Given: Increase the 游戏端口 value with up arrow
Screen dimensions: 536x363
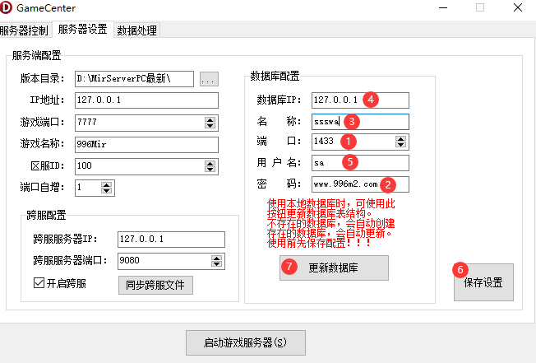Looking at the screenshot, I should coord(210,119).
